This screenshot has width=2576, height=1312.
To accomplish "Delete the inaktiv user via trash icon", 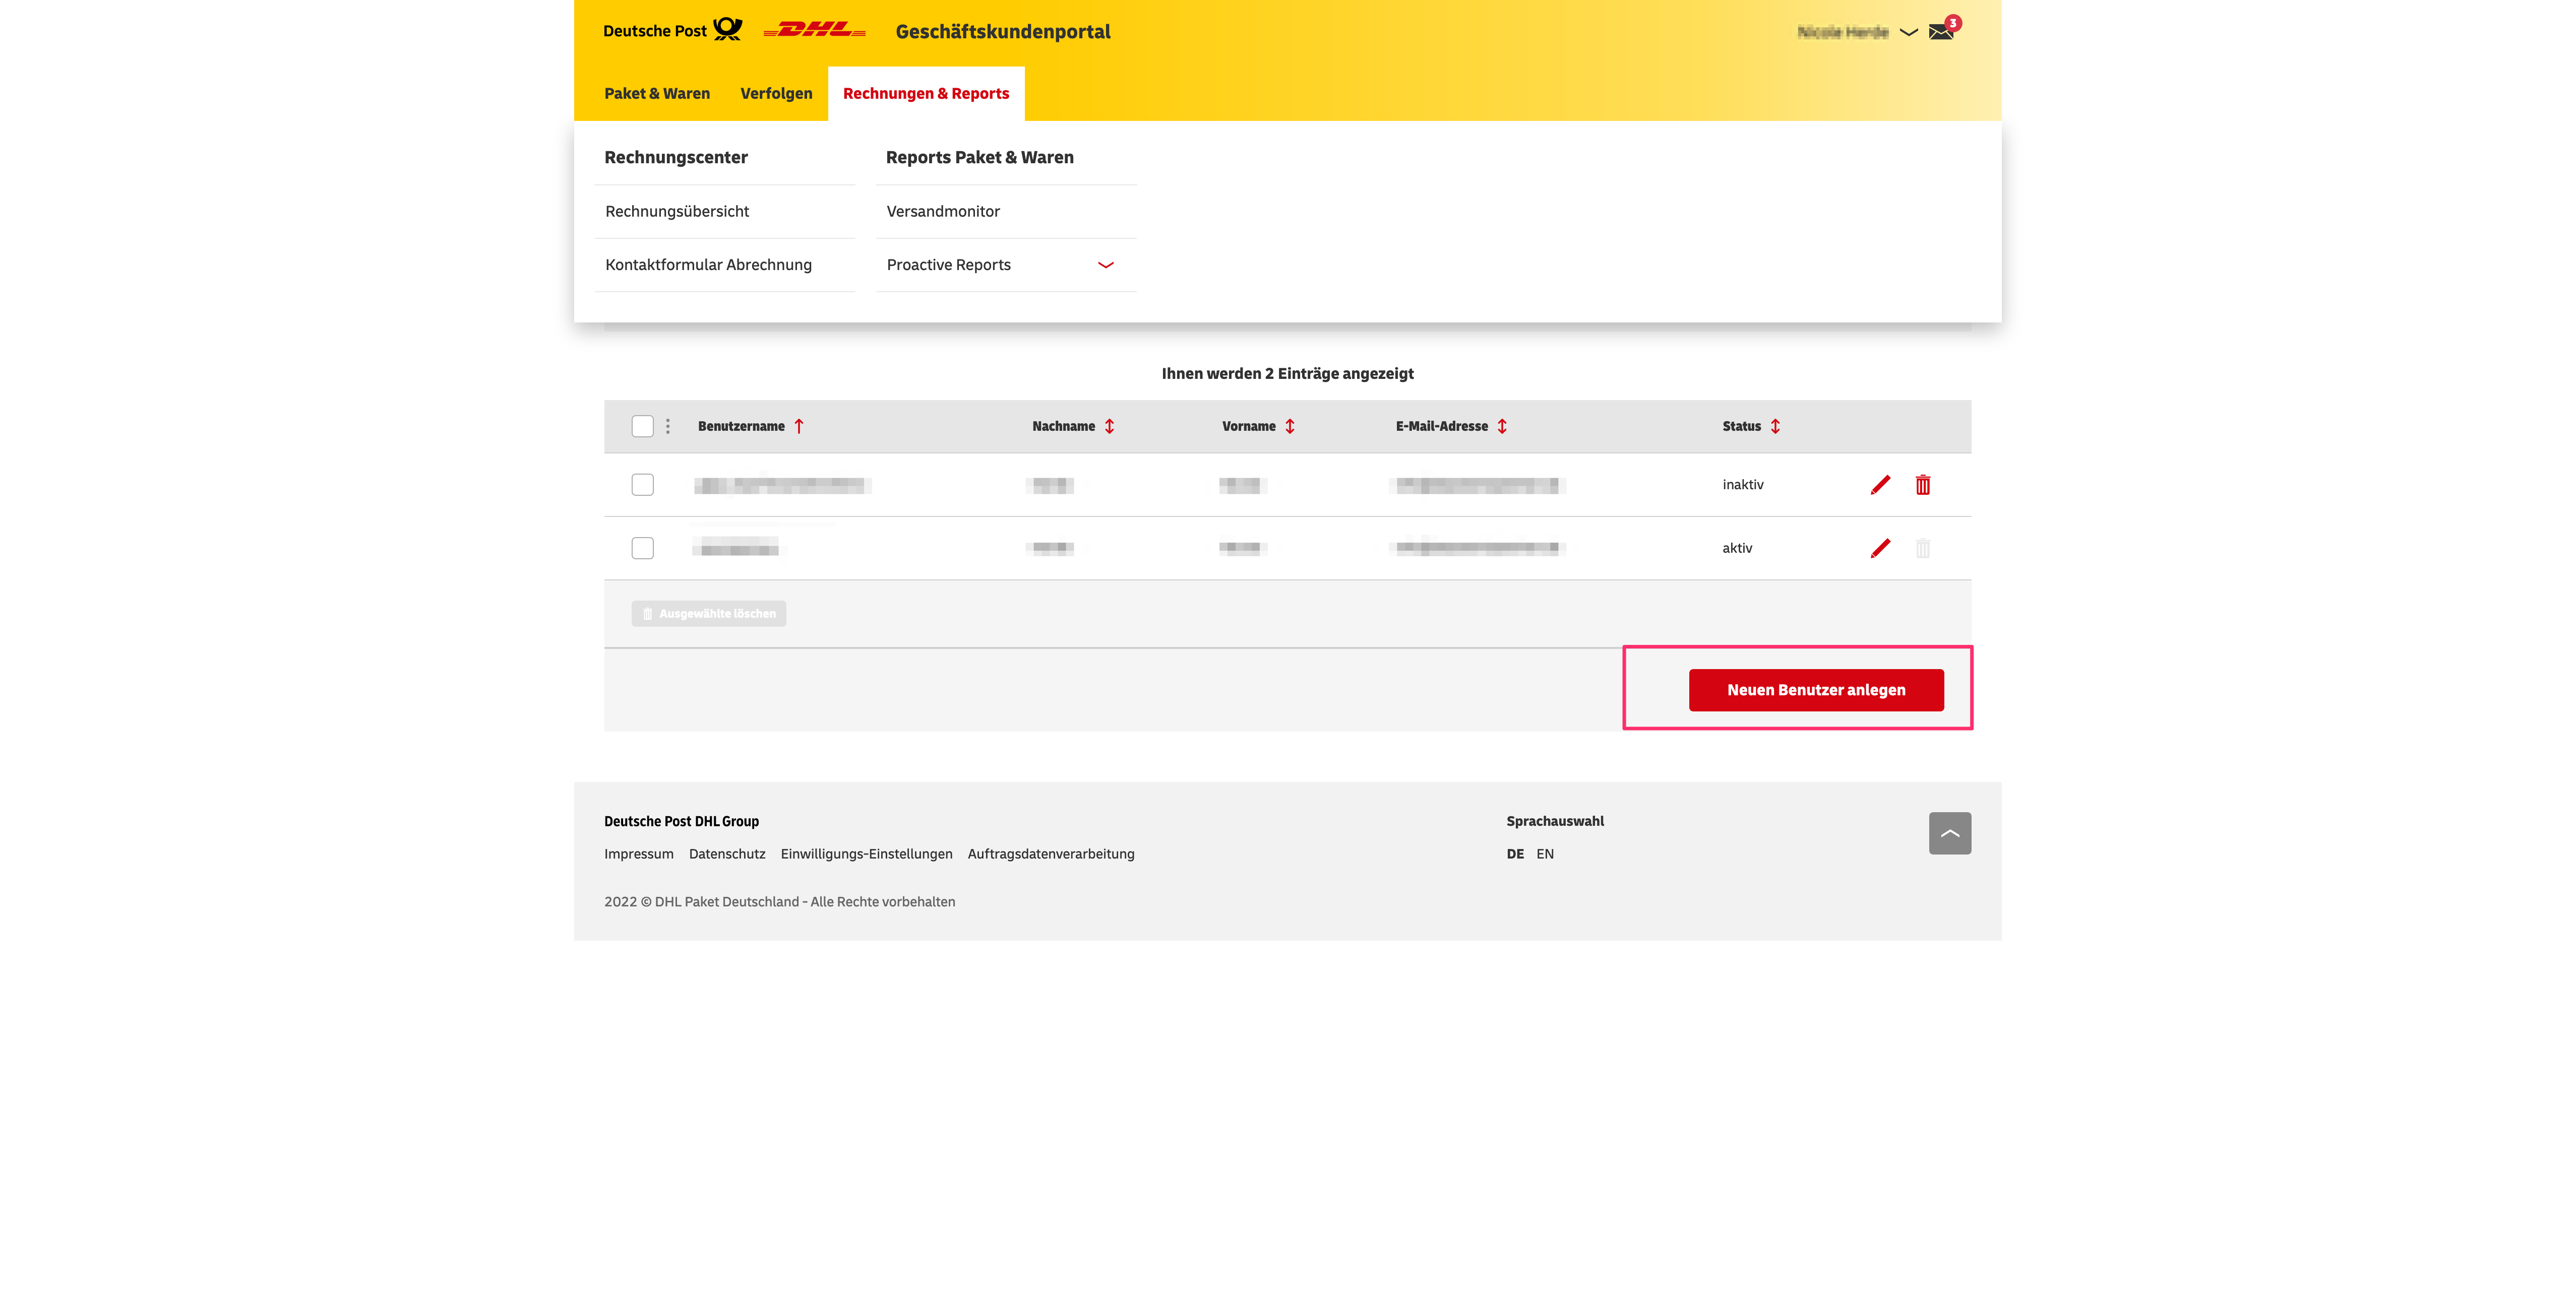I will (1922, 485).
